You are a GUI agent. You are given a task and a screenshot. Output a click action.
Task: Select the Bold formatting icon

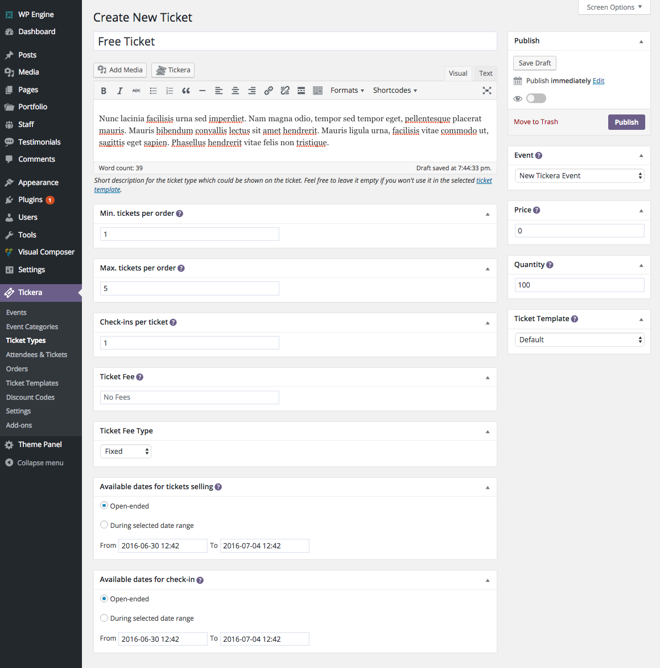point(104,90)
